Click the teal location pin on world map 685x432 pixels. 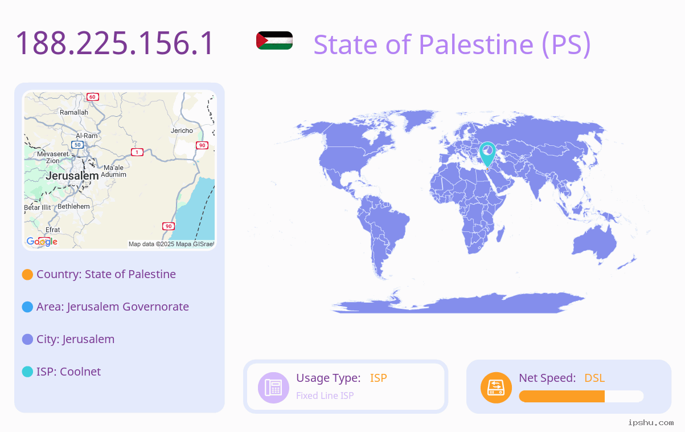pyautogui.click(x=487, y=154)
